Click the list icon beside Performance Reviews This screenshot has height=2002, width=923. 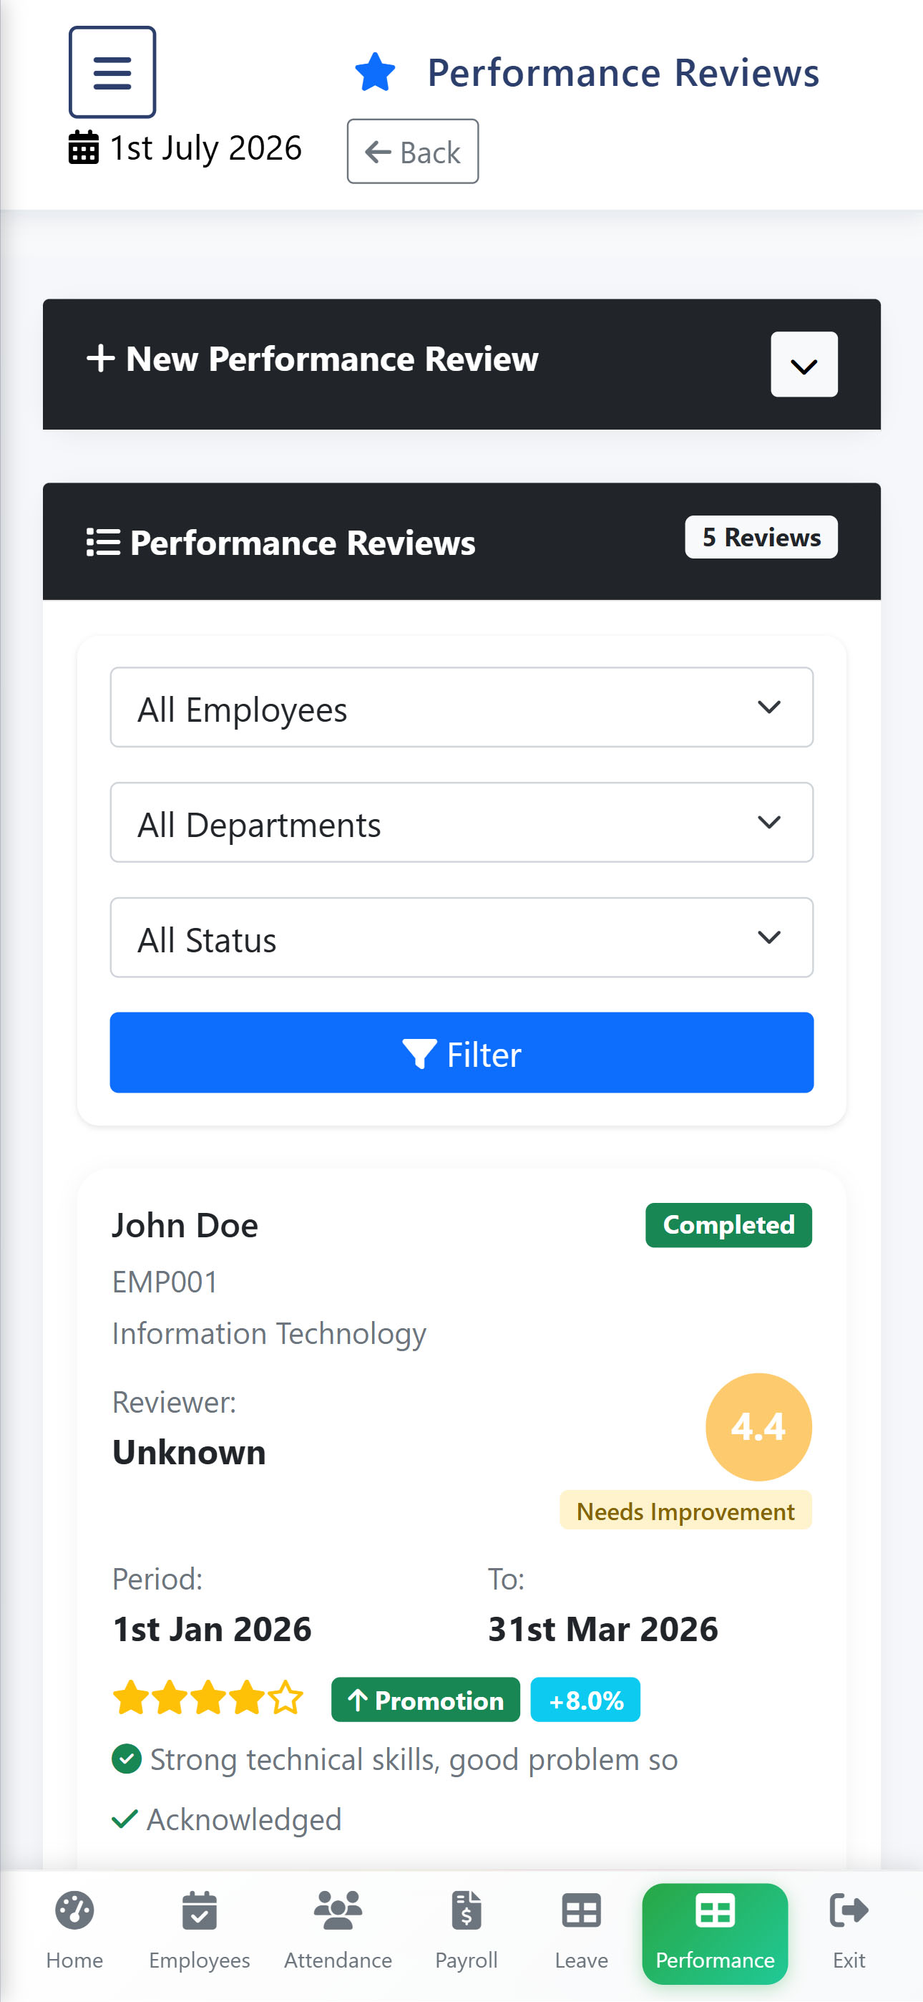[103, 543]
